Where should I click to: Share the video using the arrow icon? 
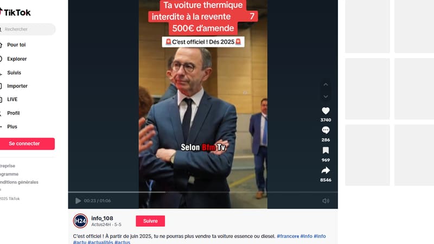point(325,170)
